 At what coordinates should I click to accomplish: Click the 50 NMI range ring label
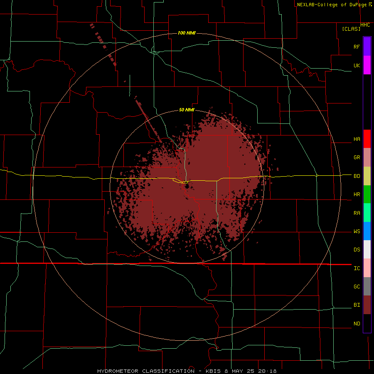(187, 110)
